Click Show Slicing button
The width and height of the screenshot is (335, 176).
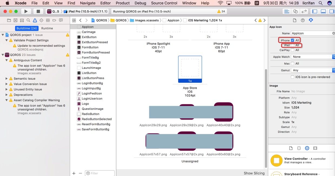[x=254, y=173]
